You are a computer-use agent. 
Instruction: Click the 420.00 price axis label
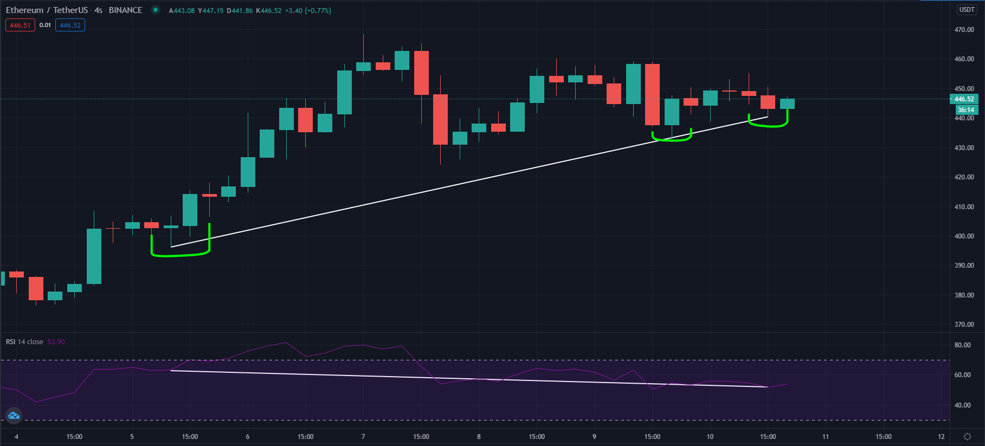click(964, 177)
